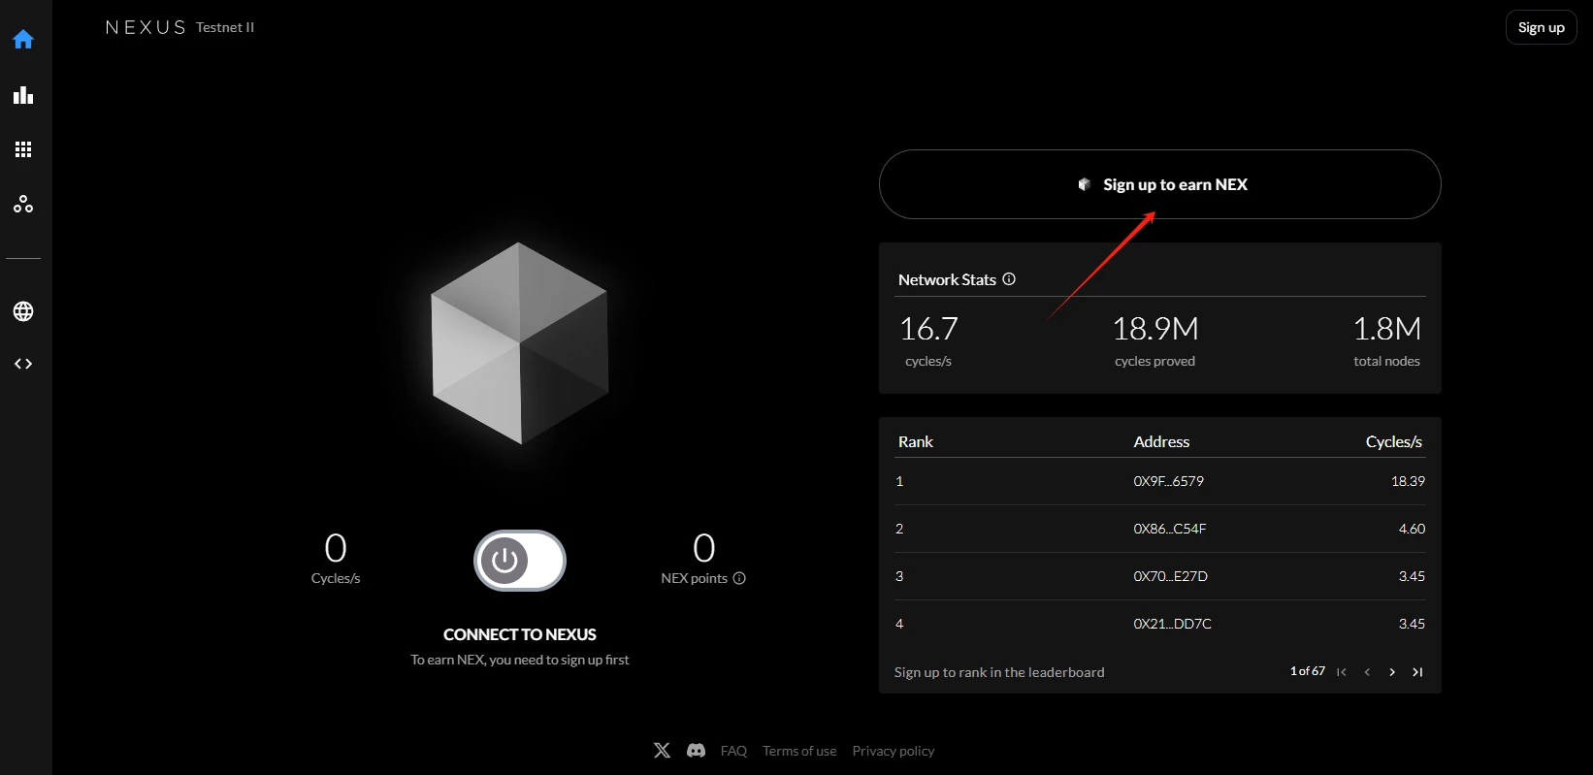Click the home icon in sidebar
Image resolution: width=1593 pixels, height=775 pixels.
[23, 40]
